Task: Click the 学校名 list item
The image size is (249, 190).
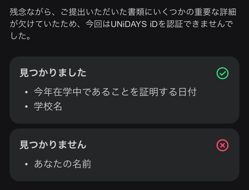Action: point(48,106)
